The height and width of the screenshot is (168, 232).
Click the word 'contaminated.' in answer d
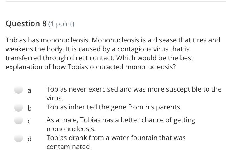tap(69, 147)
